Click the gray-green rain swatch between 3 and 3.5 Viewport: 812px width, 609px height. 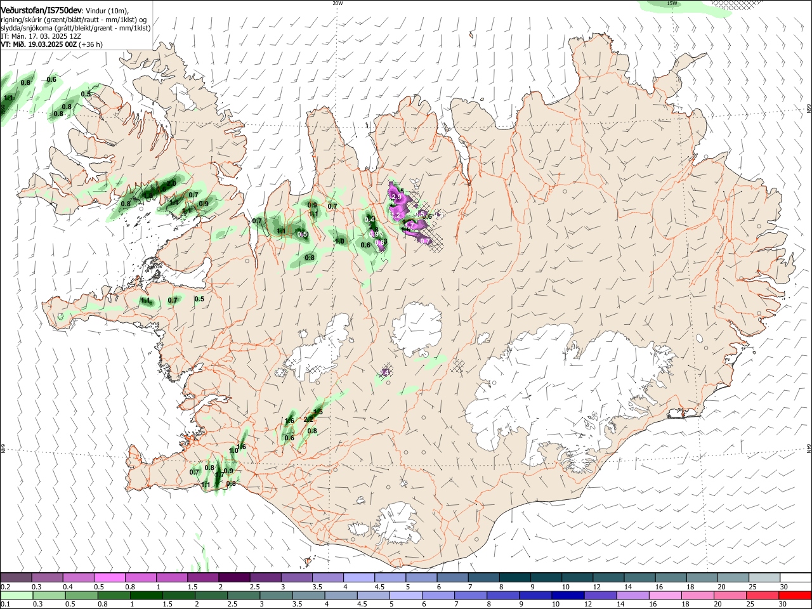276,595
